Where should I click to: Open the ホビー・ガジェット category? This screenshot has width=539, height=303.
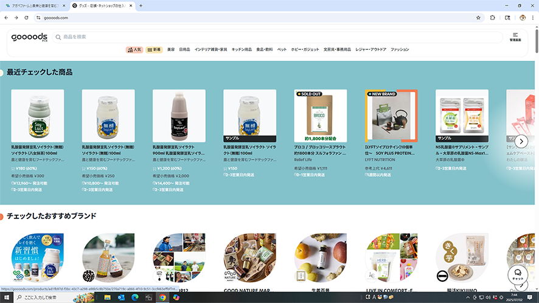(305, 49)
